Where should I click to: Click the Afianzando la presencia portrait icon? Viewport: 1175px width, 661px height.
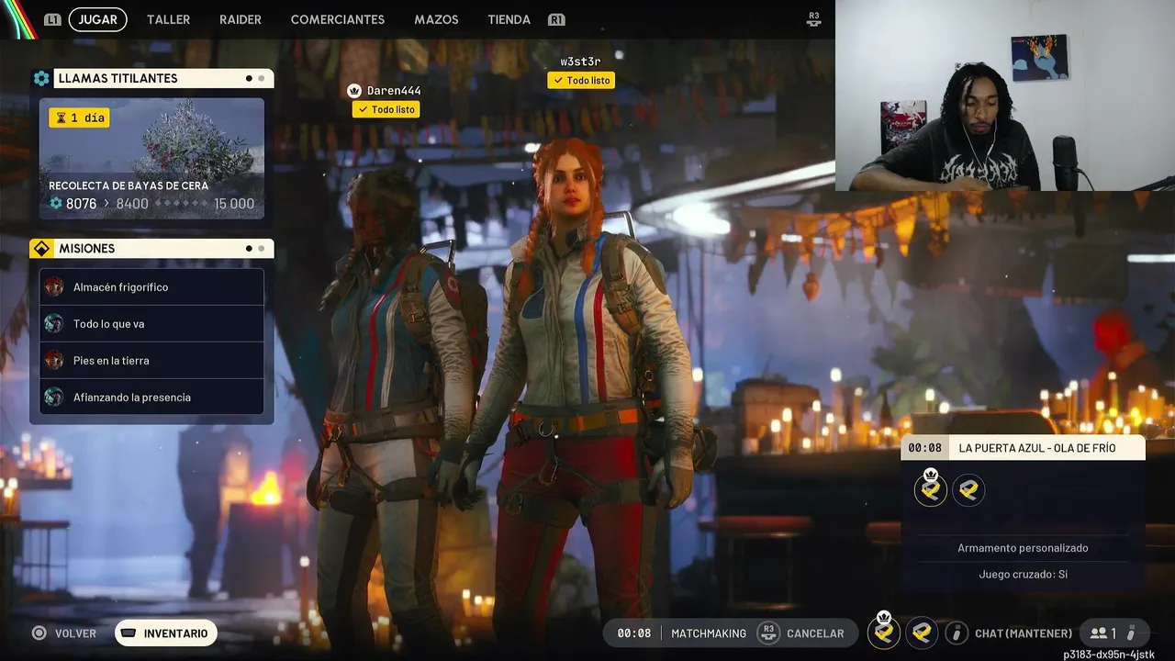54,398
